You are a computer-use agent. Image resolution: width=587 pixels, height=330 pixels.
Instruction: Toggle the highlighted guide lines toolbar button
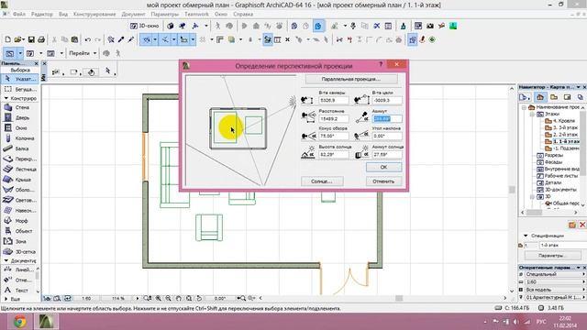pos(147,39)
